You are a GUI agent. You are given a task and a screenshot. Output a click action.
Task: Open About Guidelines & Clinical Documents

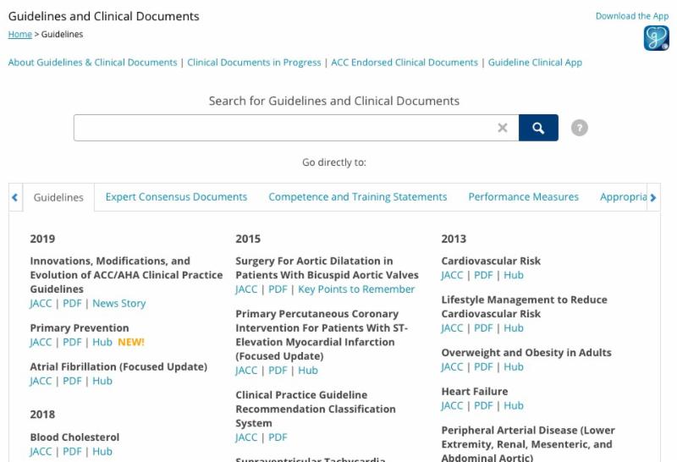(x=92, y=63)
